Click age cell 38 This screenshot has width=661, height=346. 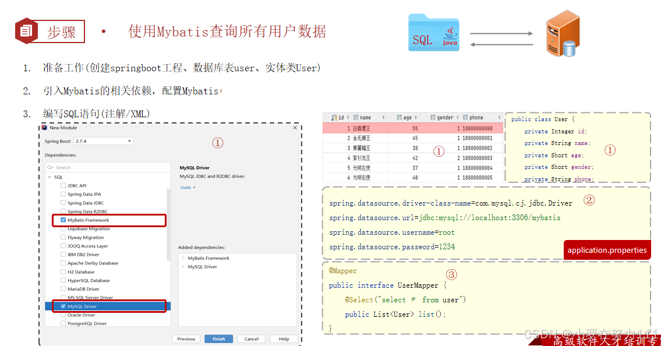click(x=415, y=148)
